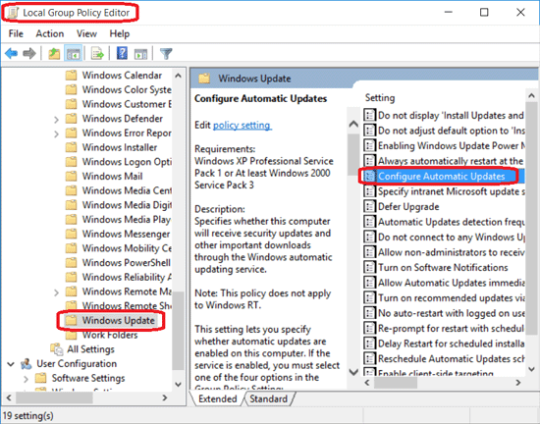Screen dimensions: 540x424
Task: Expand the Windows Error Reporting node
Action: (57, 133)
